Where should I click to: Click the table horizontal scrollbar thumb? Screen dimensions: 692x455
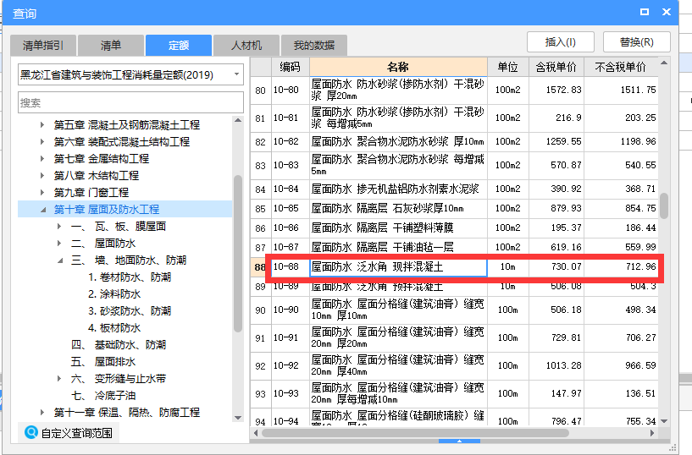415,433
